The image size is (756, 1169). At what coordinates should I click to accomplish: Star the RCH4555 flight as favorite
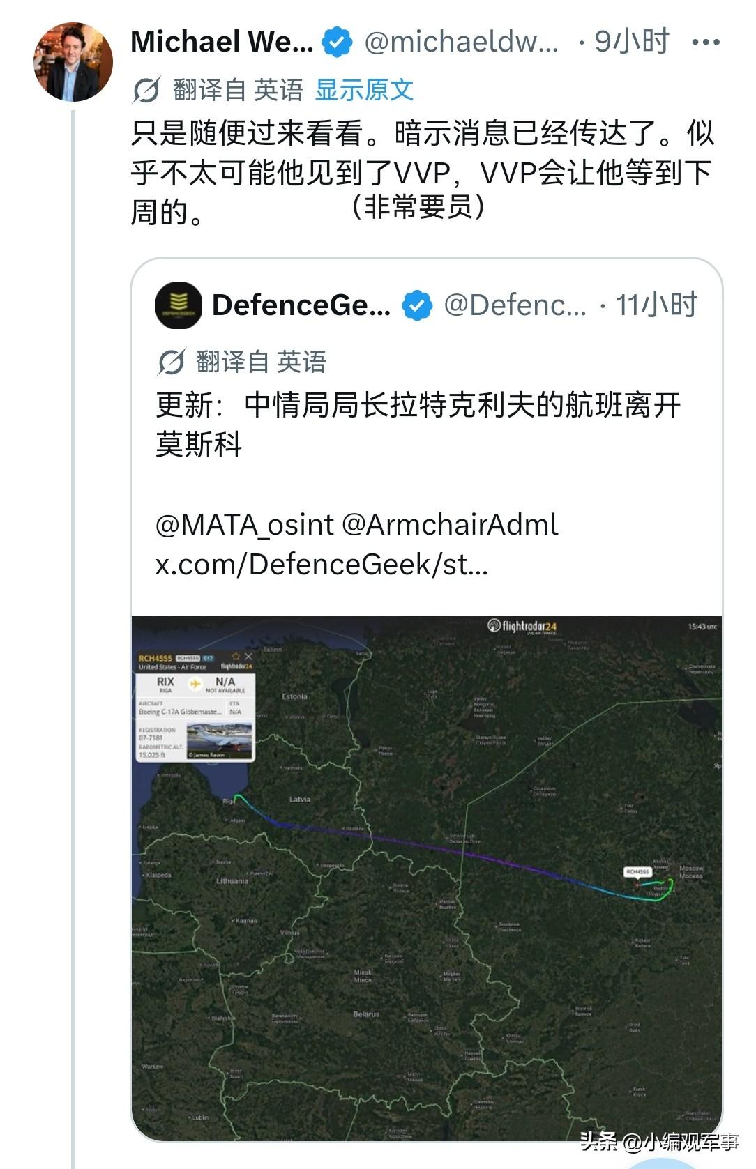tap(236, 657)
